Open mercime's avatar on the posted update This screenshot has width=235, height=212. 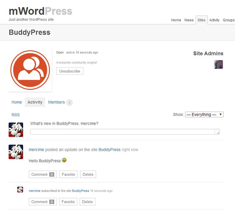[16, 152]
